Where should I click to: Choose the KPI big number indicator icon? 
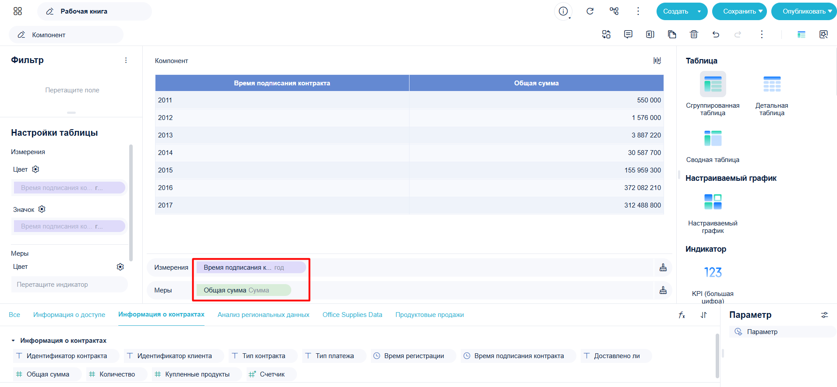pos(713,272)
